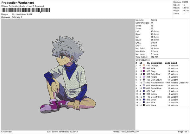The image size is (190, 134).
Task: Click the Production Worksheet title
Action: click(x=17, y=3)
